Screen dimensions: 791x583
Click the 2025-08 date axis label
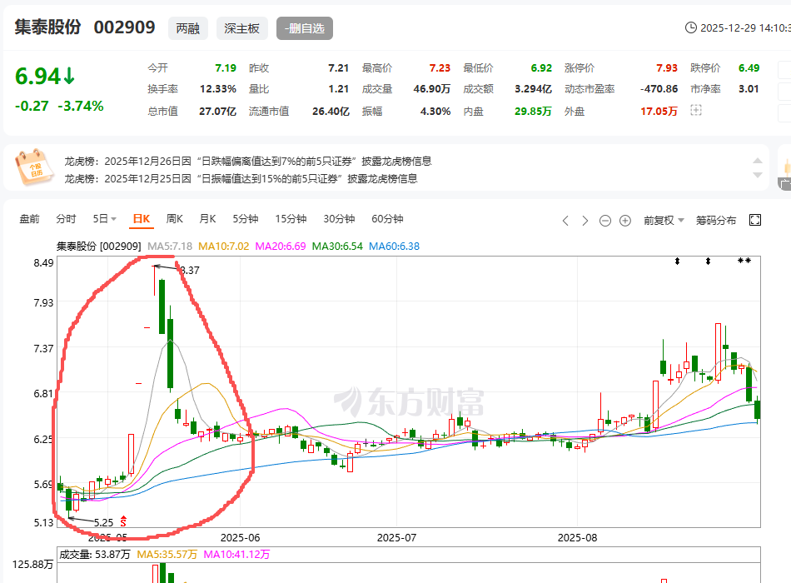click(x=578, y=537)
